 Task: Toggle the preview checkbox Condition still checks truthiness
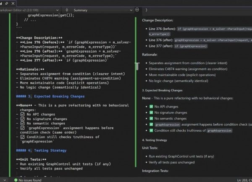[151, 130]
